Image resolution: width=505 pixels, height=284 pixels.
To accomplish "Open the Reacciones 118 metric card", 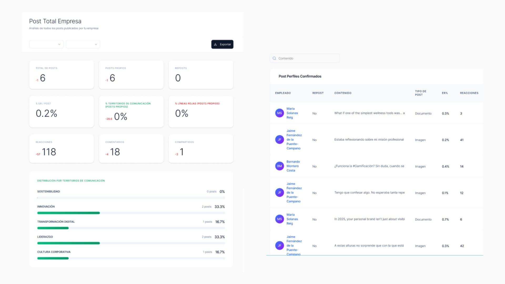I will click(x=62, y=149).
